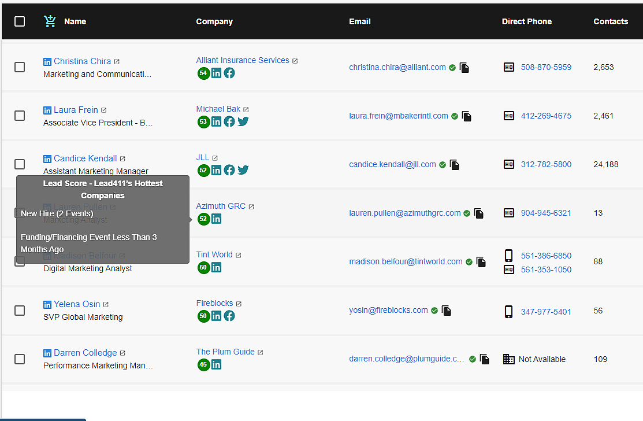Open Laura Frein's LinkedIn profile icon

coord(47,110)
